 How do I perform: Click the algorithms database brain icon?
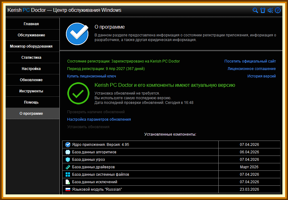68,152
